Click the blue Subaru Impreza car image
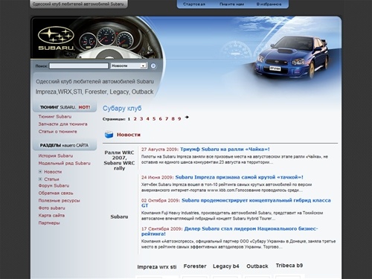This screenshot has height=279, width=372. tap(292, 57)
